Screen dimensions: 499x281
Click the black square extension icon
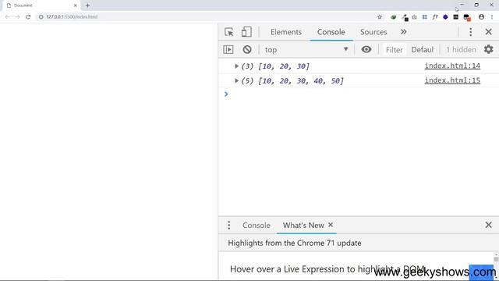coord(455,17)
